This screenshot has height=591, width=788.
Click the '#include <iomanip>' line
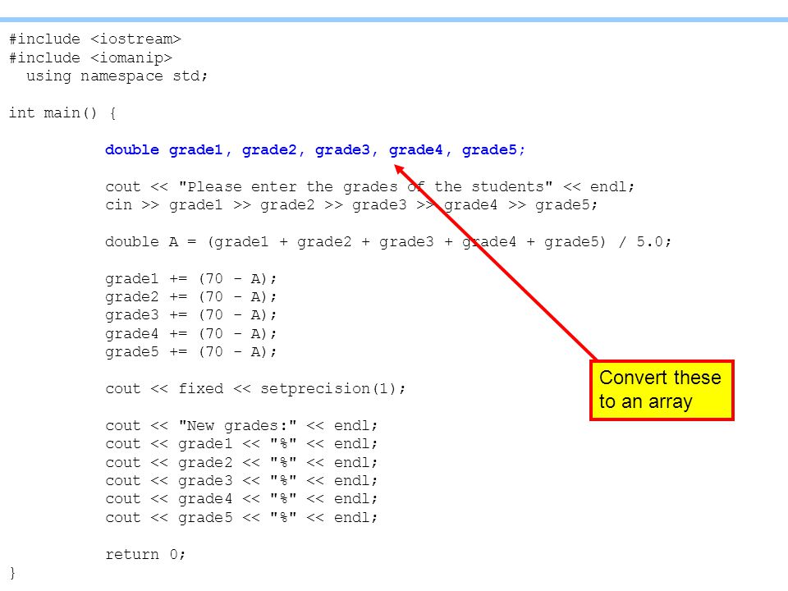coord(90,57)
